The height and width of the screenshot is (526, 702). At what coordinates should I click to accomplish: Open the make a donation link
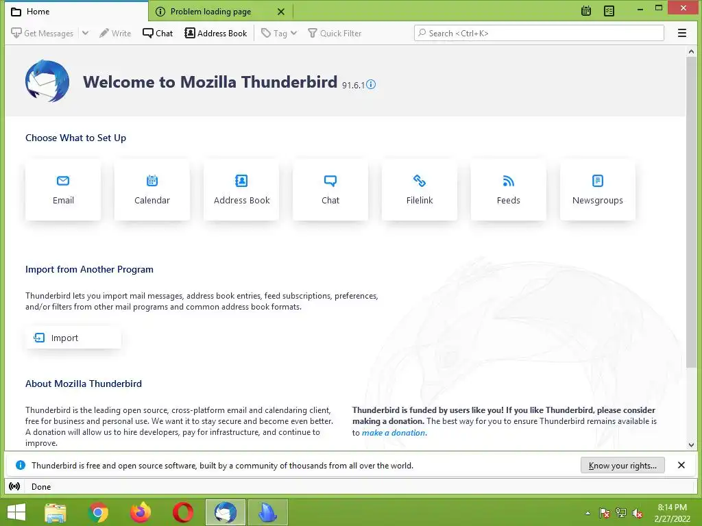pyautogui.click(x=394, y=433)
